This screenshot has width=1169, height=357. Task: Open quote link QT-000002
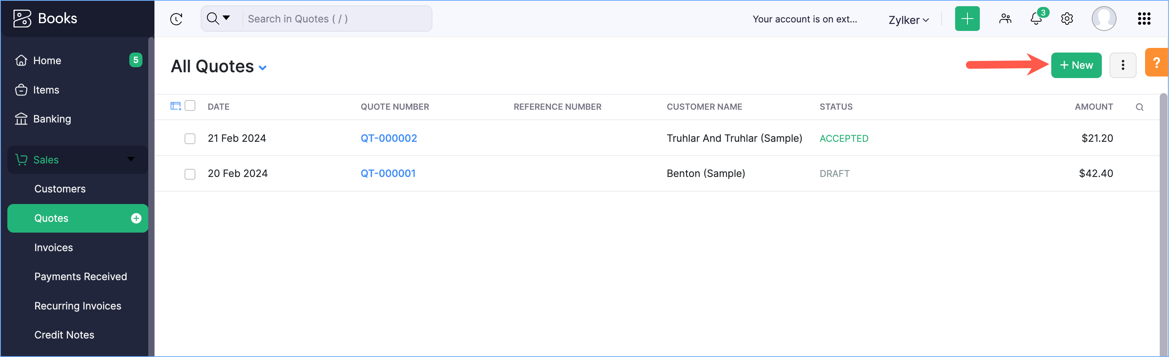pos(388,138)
